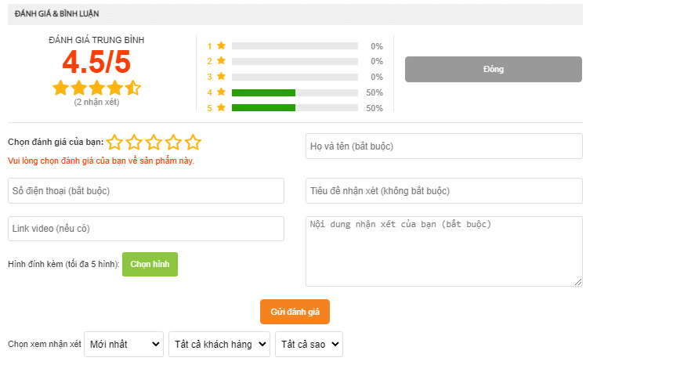Image resolution: width=673 pixels, height=365 pixels.
Task: Click the 5-star green progress bar
Action: tap(264, 108)
